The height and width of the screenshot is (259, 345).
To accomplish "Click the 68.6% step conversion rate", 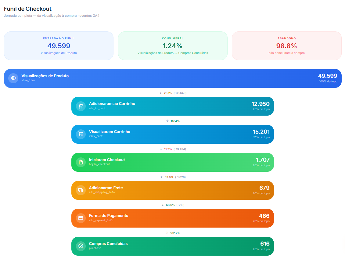I will click(x=170, y=205).
